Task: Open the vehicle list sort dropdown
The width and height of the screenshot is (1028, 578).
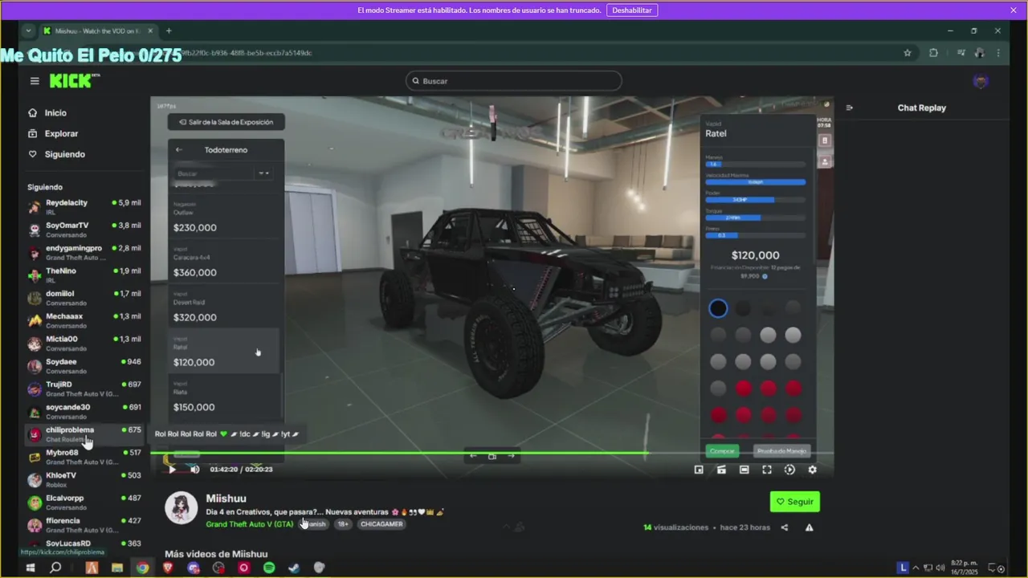Action: [263, 173]
